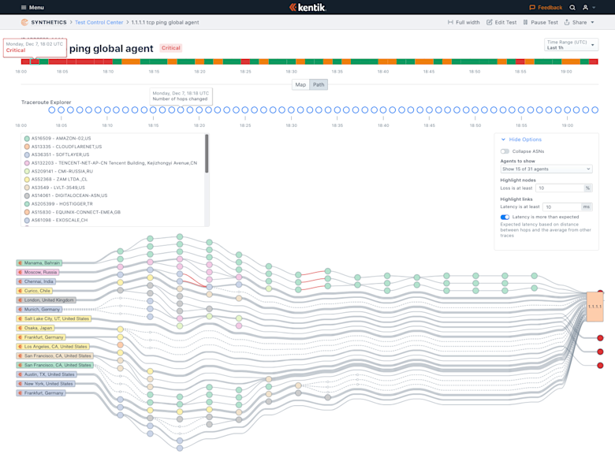The width and height of the screenshot is (615, 454).
Task: Select AS13335 CLOUDFLARENET legend entry
Action: pyautogui.click(x=63, y=147)
